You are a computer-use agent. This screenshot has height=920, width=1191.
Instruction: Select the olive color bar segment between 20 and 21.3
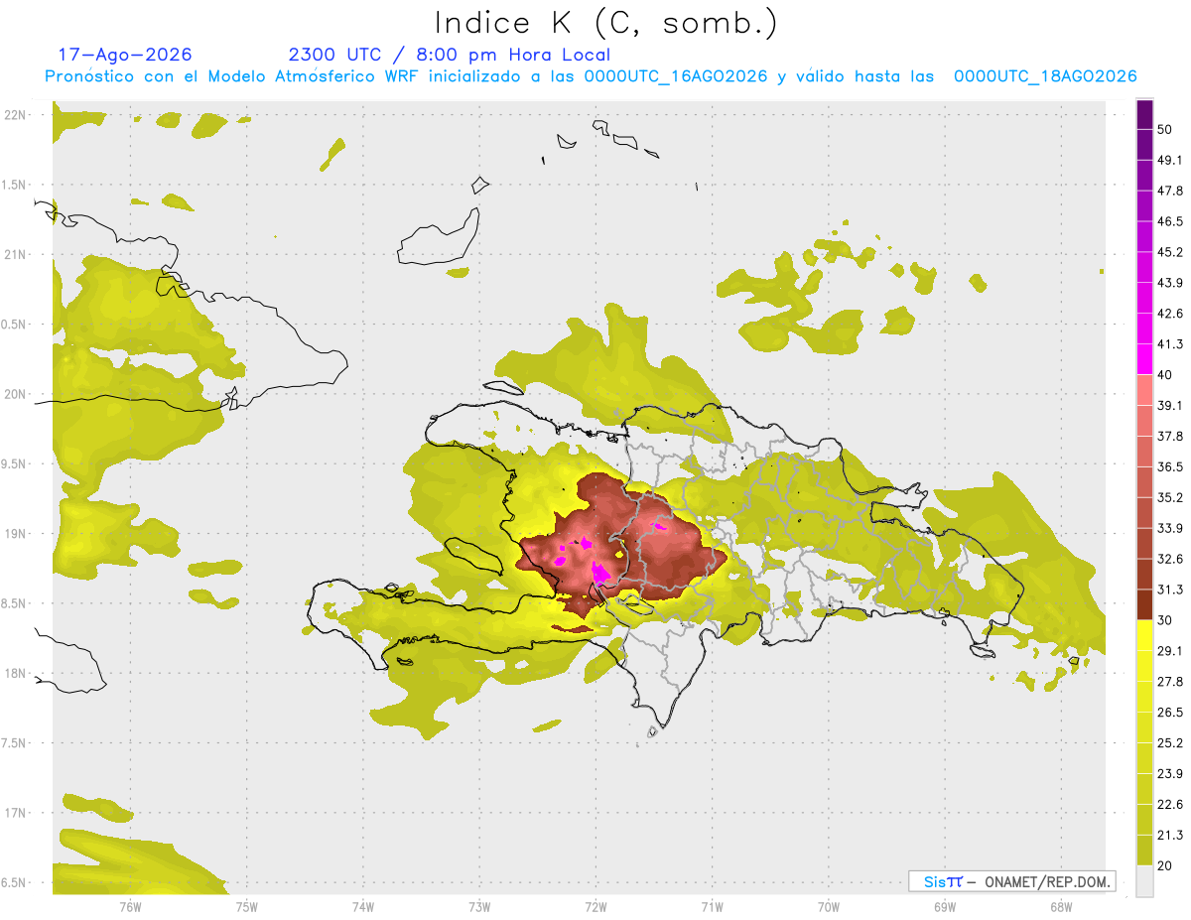1144,850
